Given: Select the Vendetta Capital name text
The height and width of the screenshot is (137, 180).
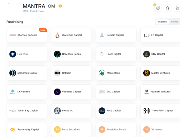Looking at the screenshot, I should [x=71, y=92].
